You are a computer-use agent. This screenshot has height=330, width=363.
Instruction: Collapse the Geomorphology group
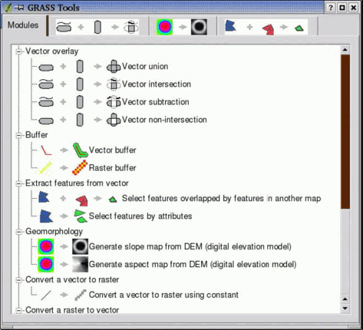(x=18, y=232)
